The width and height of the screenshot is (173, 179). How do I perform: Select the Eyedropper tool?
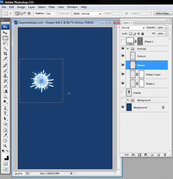(x=5, y=135)
